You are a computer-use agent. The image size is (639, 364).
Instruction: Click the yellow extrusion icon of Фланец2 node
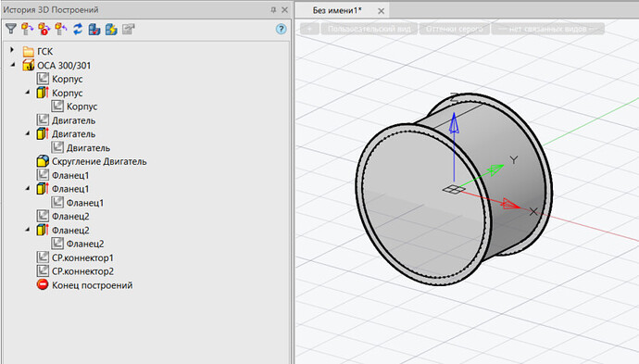pyautogui.click(x=43, y=230)
